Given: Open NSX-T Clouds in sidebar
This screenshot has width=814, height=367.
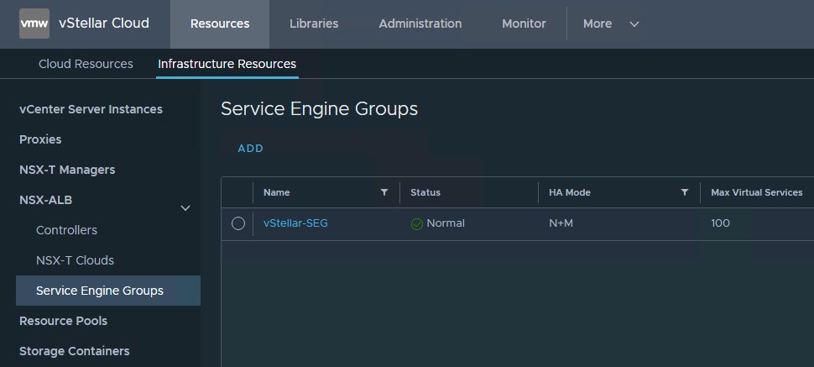Looking at the screenshot, I should (75, 260).
